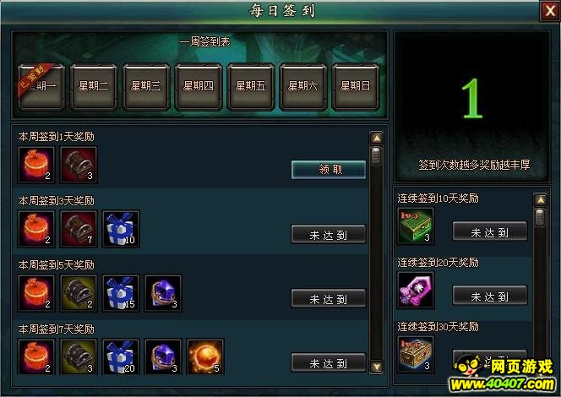
Task: Click the blue gift box with count 20
Action: [121, 357]
